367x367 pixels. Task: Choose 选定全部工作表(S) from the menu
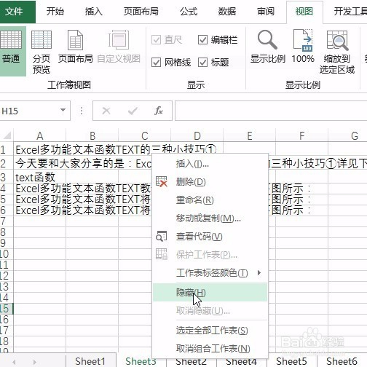pyautogui.click(x=210, y=331)
